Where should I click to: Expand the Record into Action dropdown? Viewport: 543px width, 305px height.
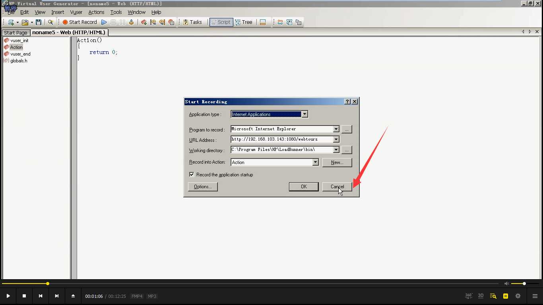pos(315,162)
